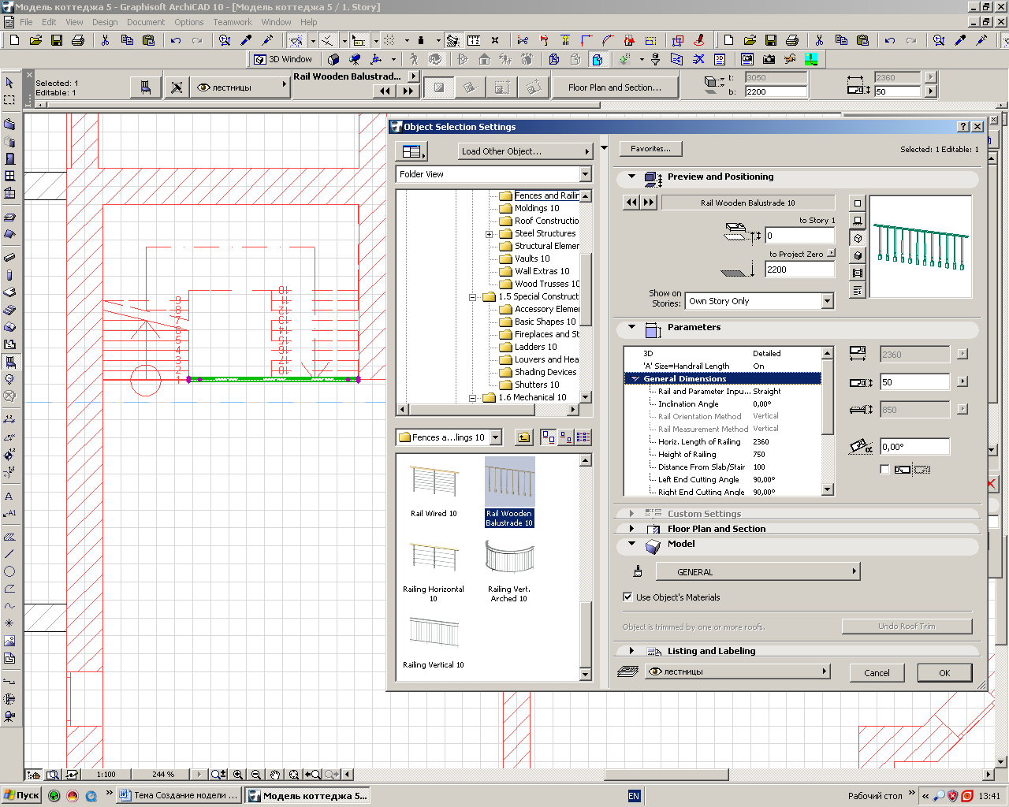Collapse the Preview and Positioning panel
This screenshot has width=1009, height=807.
point(631,177)
